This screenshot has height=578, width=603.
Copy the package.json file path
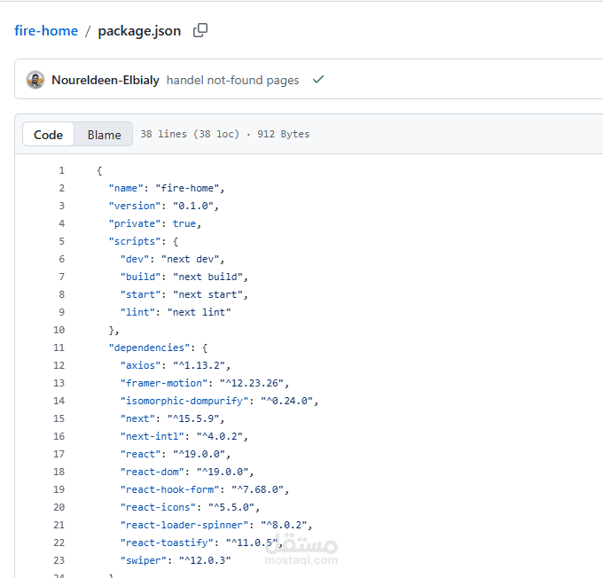200,30
